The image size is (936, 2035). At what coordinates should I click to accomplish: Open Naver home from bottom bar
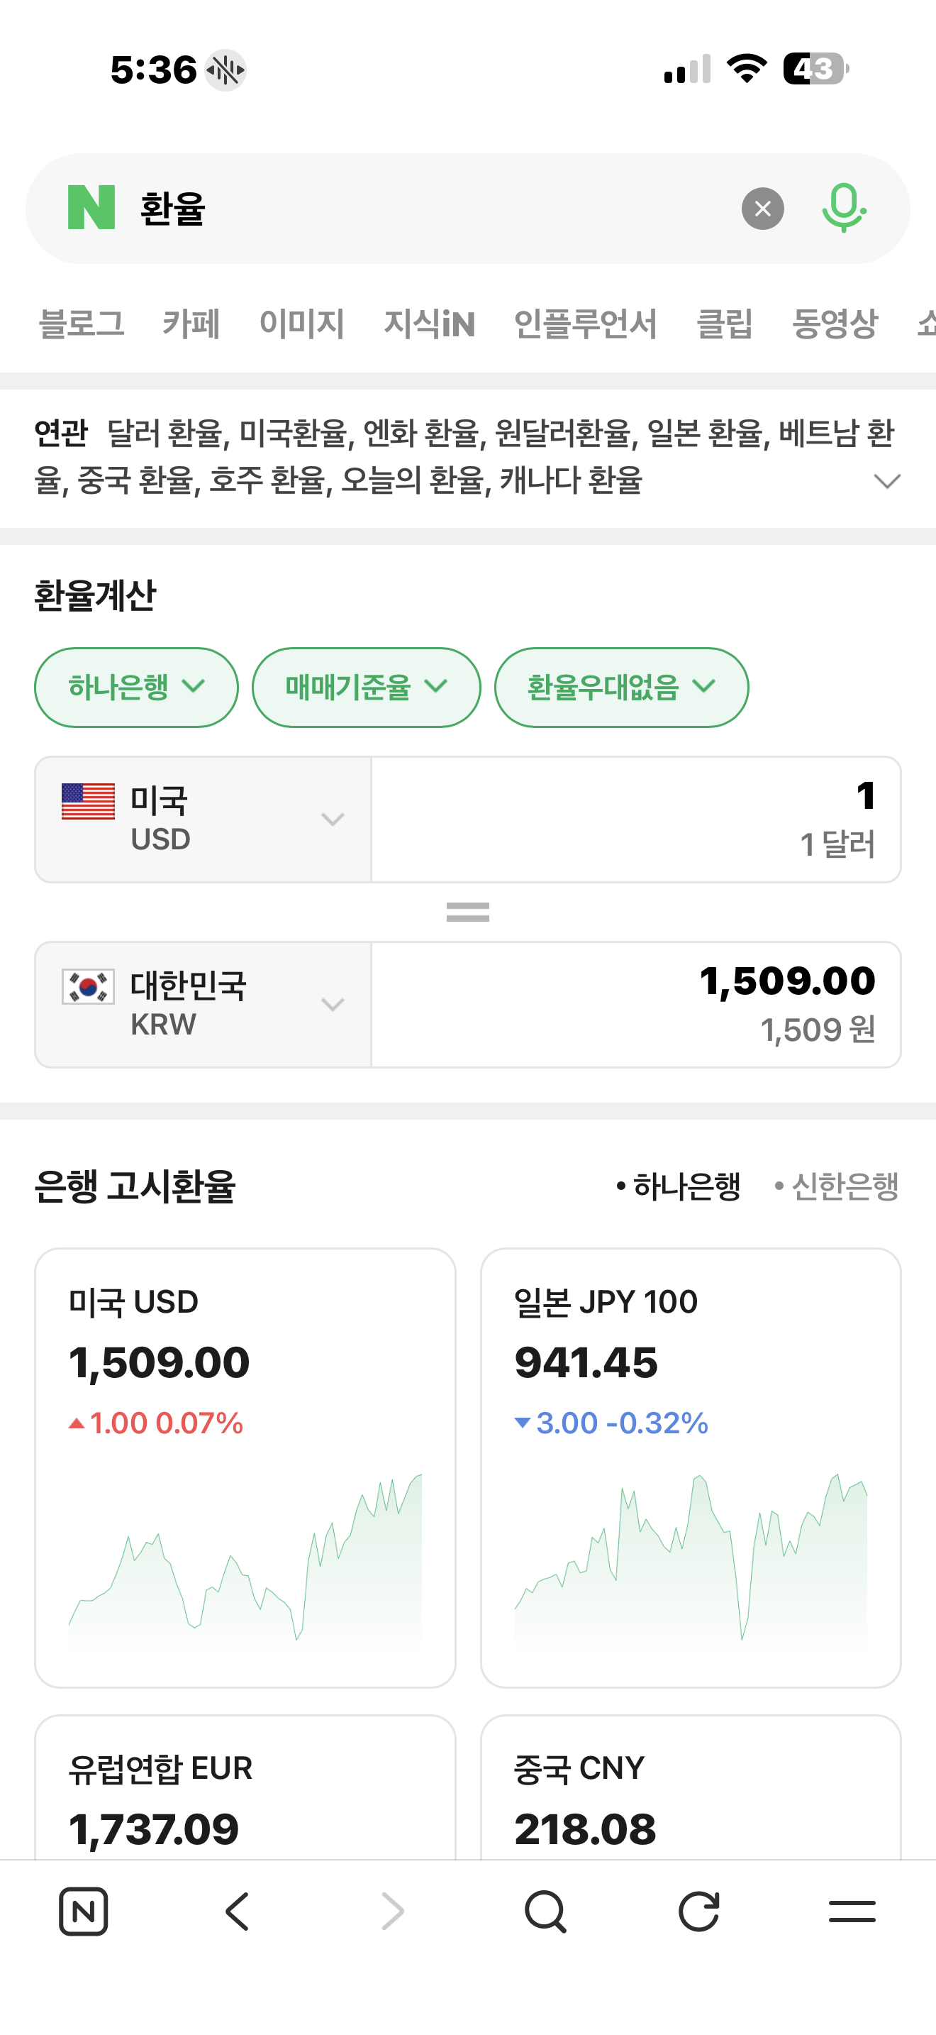click(84, 1911)
